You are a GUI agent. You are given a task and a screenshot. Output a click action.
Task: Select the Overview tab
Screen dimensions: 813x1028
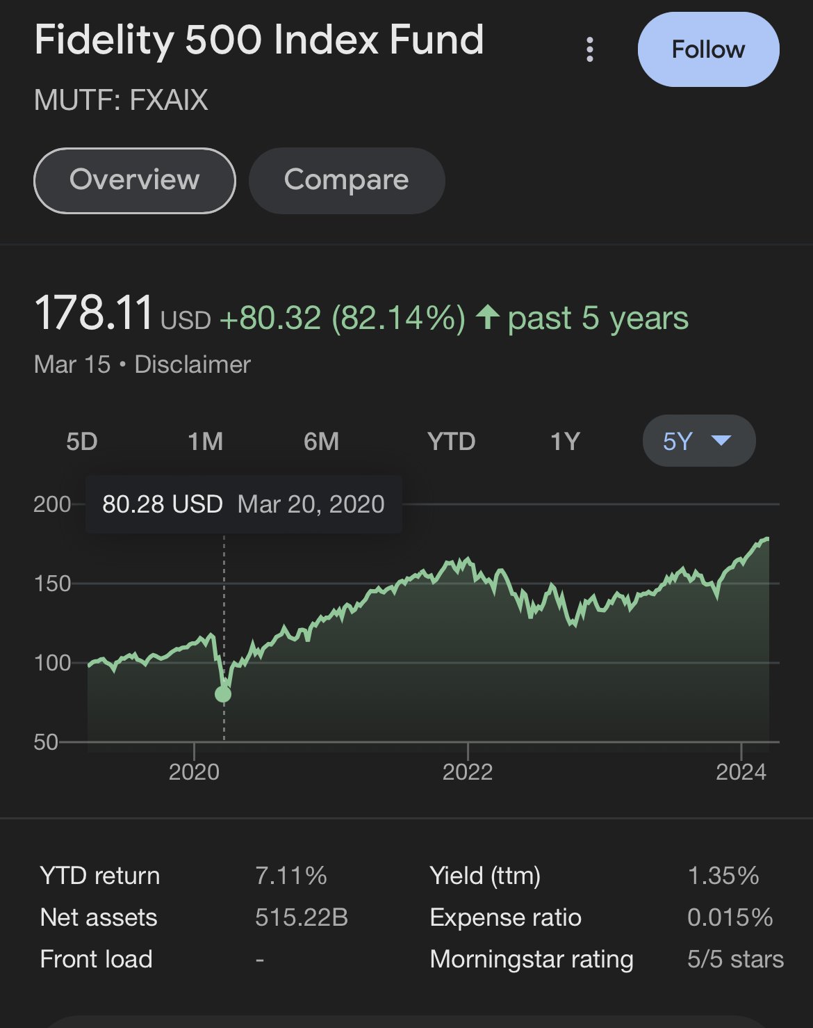pyautogui.click(x=135, y=180)
